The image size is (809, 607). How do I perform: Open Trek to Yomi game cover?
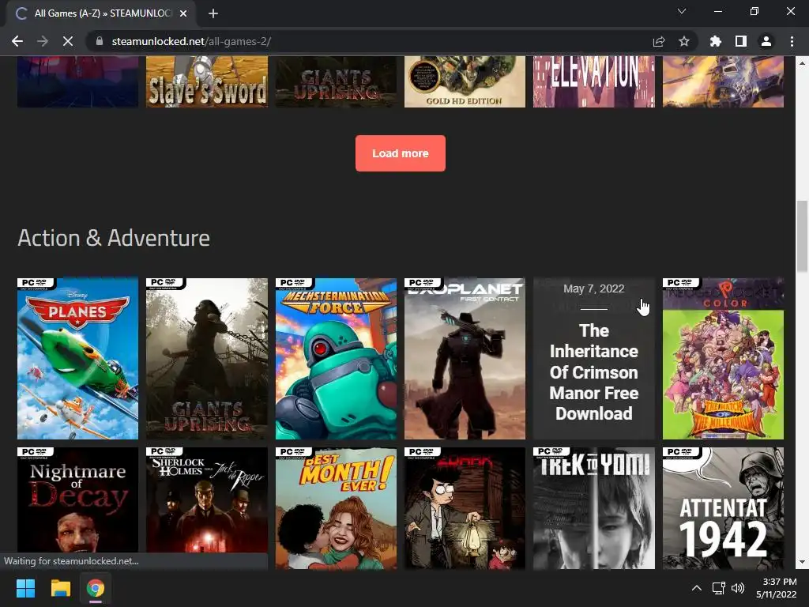(594, 508)
